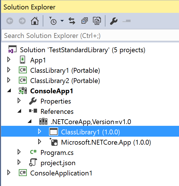
Task: Expand the Properties node under ConsoleApp1
Action: click(19, 101)
